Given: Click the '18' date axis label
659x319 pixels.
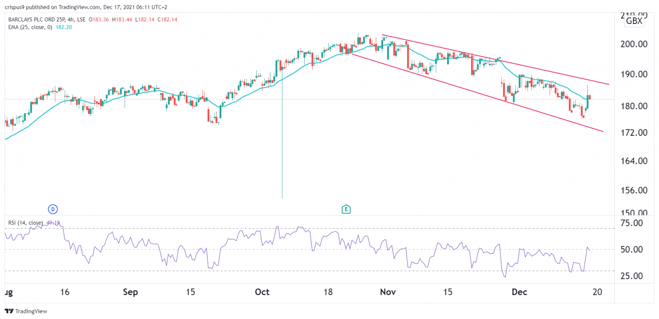Looking at the screenshot, I should (x=328, y=292).
